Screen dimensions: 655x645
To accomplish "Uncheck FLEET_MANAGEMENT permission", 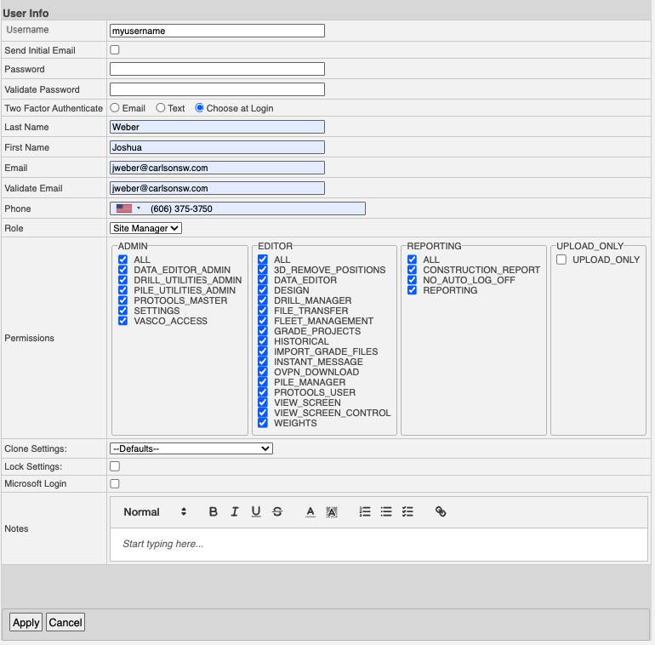I will tap(263, 321).
